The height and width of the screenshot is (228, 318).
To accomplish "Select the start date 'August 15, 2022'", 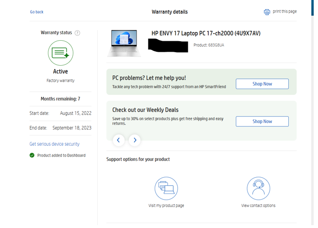I will click(x=76, y=113).
